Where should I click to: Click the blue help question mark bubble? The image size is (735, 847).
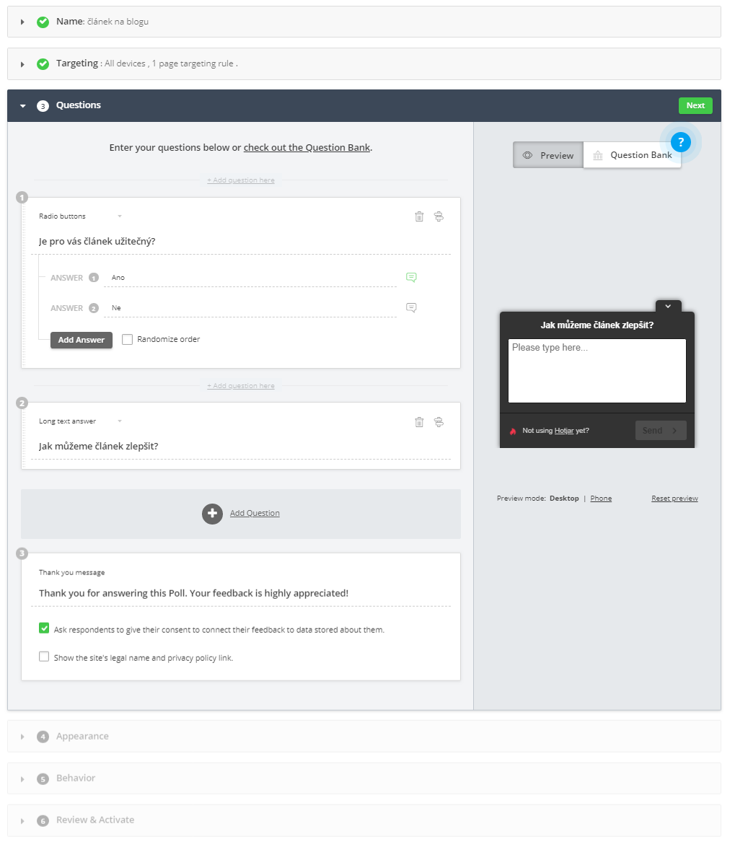(680, 142)
